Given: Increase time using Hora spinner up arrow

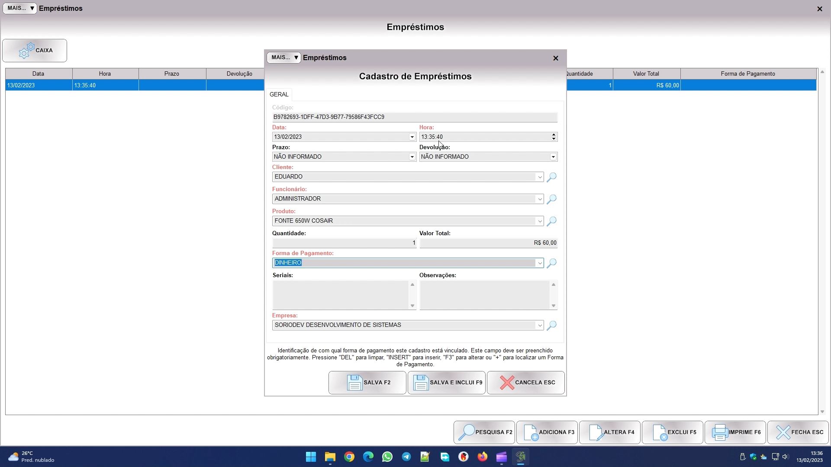Looking at the screenshot, I should click(554, 135).
